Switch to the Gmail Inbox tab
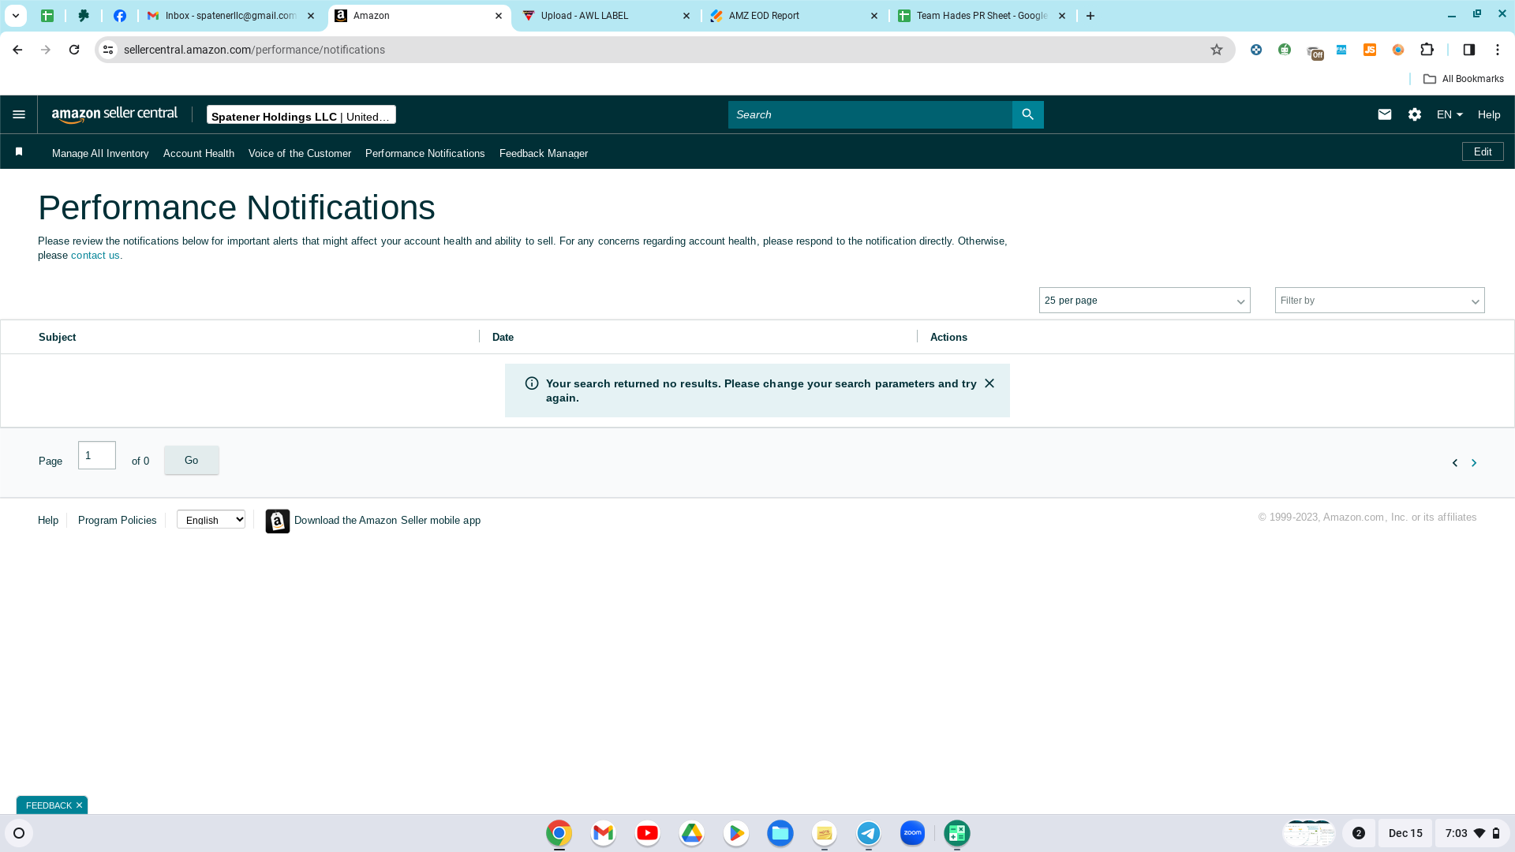This screenshot has height=852, width=1515. pyautogui.click(x=230, y=16)
